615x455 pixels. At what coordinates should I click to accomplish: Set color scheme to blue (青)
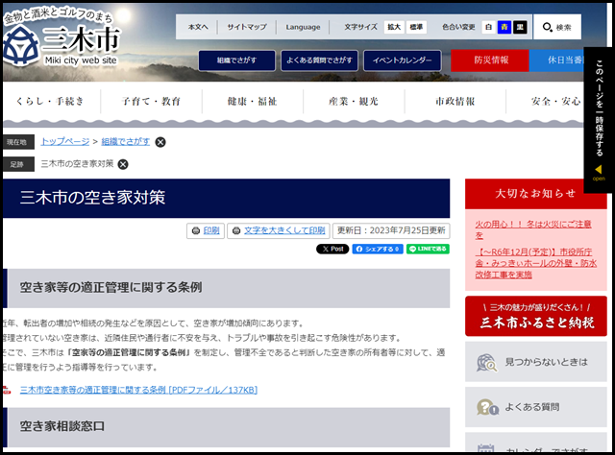pos(504,27)
